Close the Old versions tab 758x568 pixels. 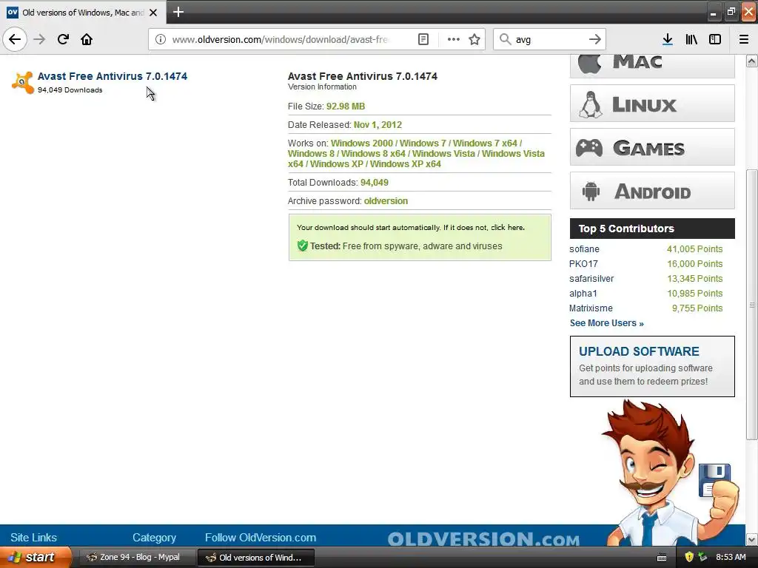point(153,13)
